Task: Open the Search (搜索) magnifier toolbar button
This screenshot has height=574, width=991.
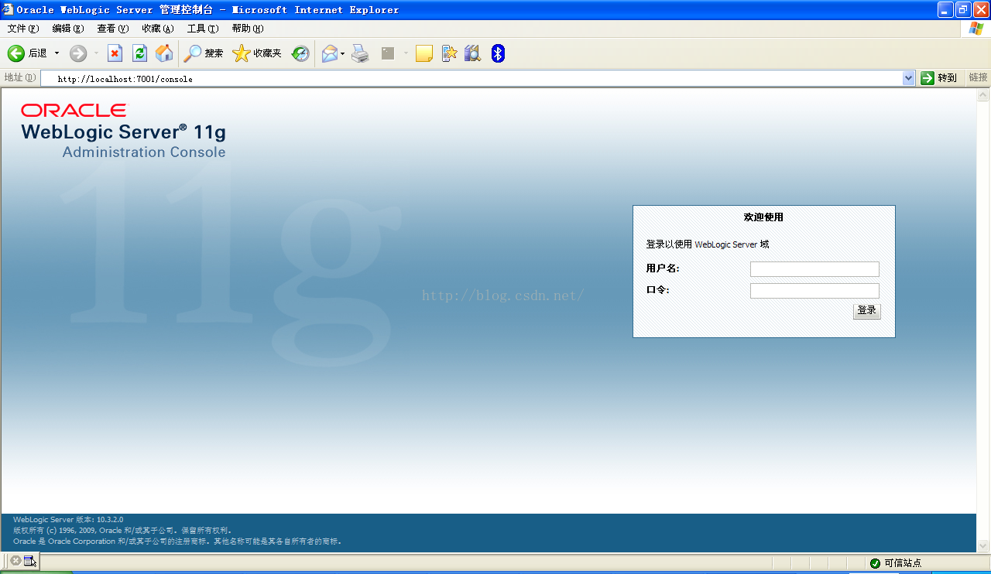Action: tap(204, 53)
